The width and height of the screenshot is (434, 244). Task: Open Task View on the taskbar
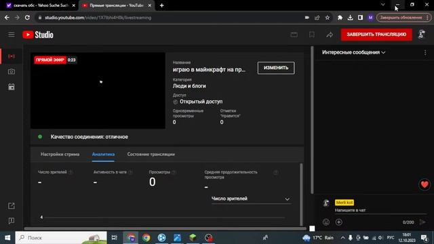pyautogui.click(x=115, y=238)
